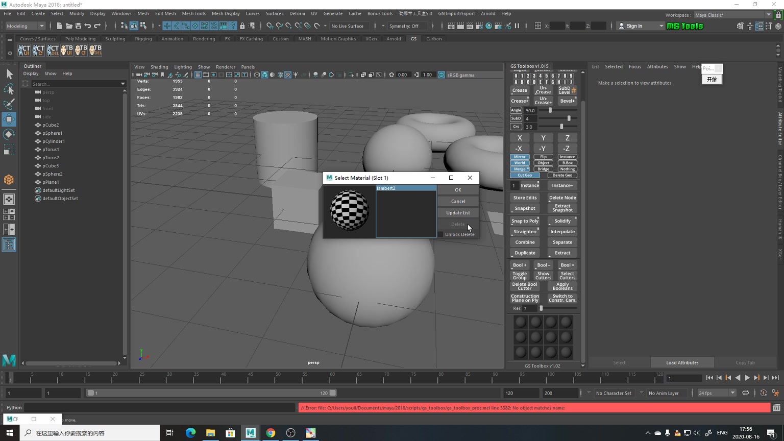Viewport: 784px width, 441px height.
Task: Switch to the Rigging shelf tab
Action: click(x=143, y=39)
